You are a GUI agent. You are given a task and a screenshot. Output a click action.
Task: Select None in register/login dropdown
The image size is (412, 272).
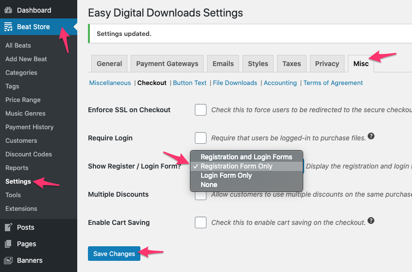(246, 185)
